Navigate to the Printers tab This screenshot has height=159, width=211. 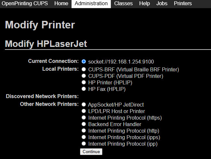point(183,4)
